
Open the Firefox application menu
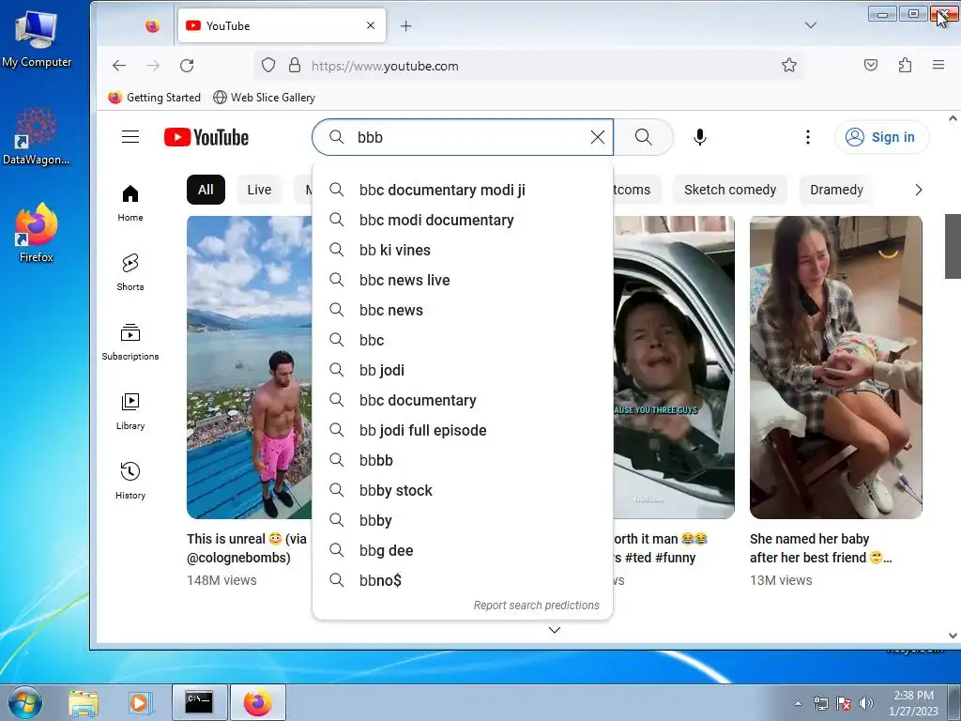point(938,65)
